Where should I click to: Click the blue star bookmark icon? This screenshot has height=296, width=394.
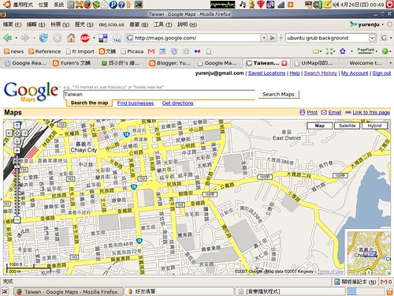tap(343, 51)
